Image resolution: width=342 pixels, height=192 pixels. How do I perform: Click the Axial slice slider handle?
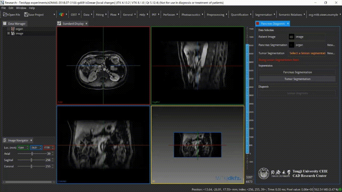(x=32, y=154)
